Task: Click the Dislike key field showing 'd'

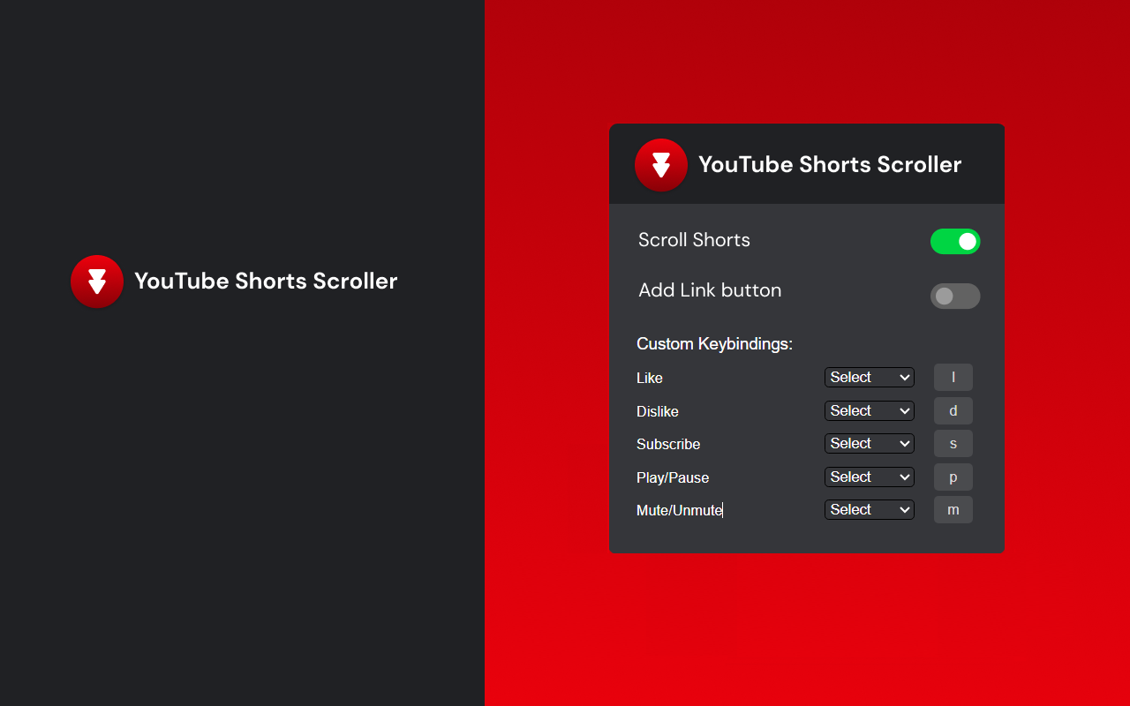Action: [x=953, y=410]
